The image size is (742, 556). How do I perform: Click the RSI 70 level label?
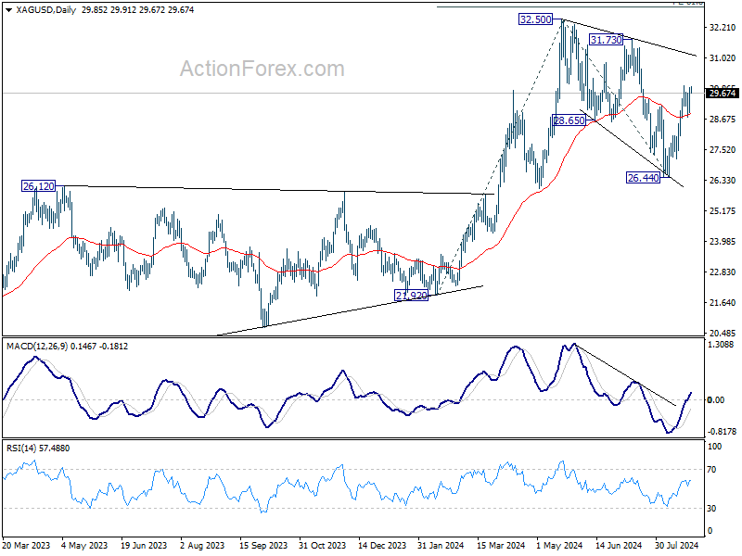click(711, 470)
